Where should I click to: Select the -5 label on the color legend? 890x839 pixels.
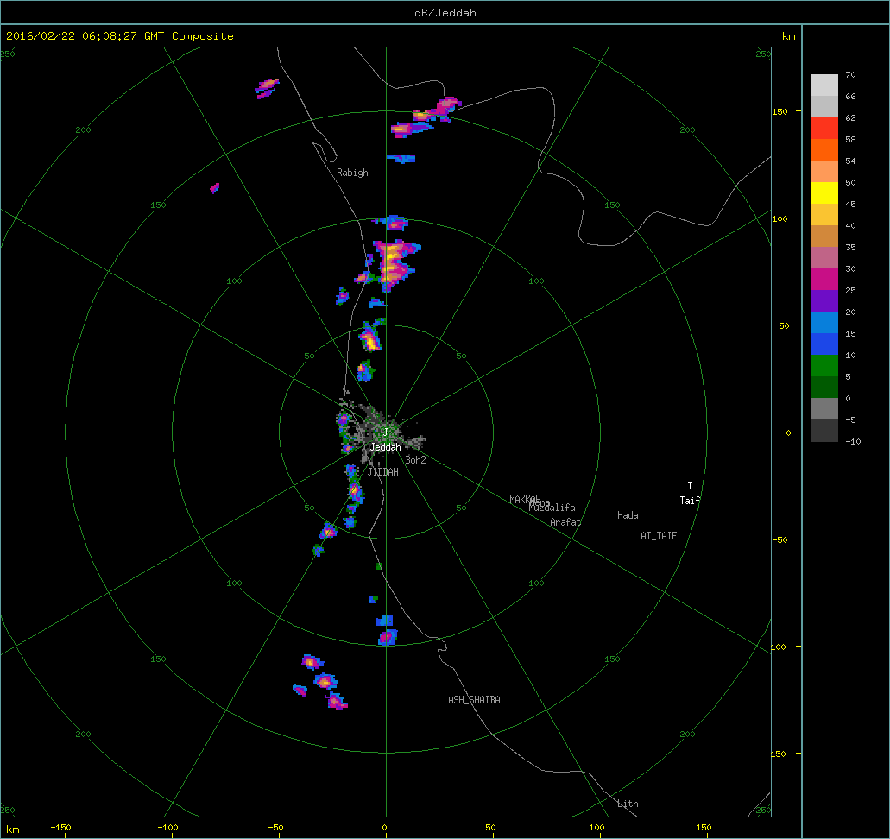(x=850, y=419)
